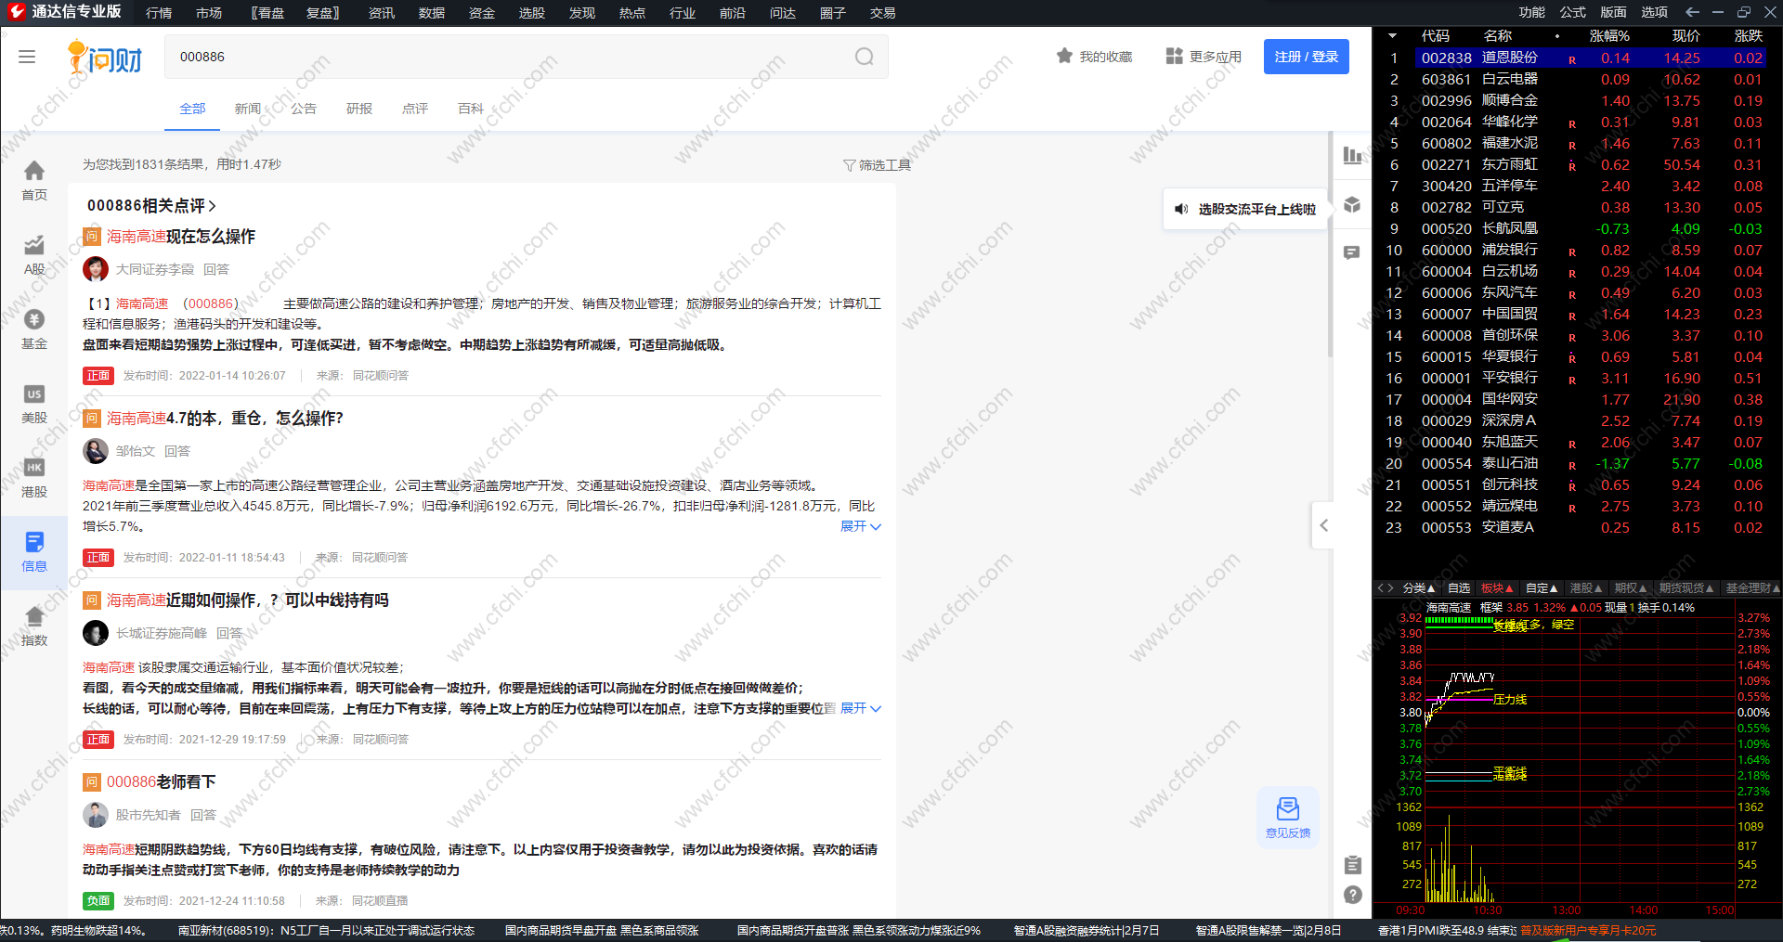The image size is (1783, 942).
Task: Click the chat message icon on the right rail
Action: click(1352, 252)
